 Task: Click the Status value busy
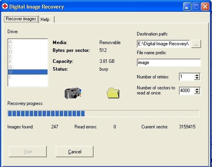tap(104, 69)
